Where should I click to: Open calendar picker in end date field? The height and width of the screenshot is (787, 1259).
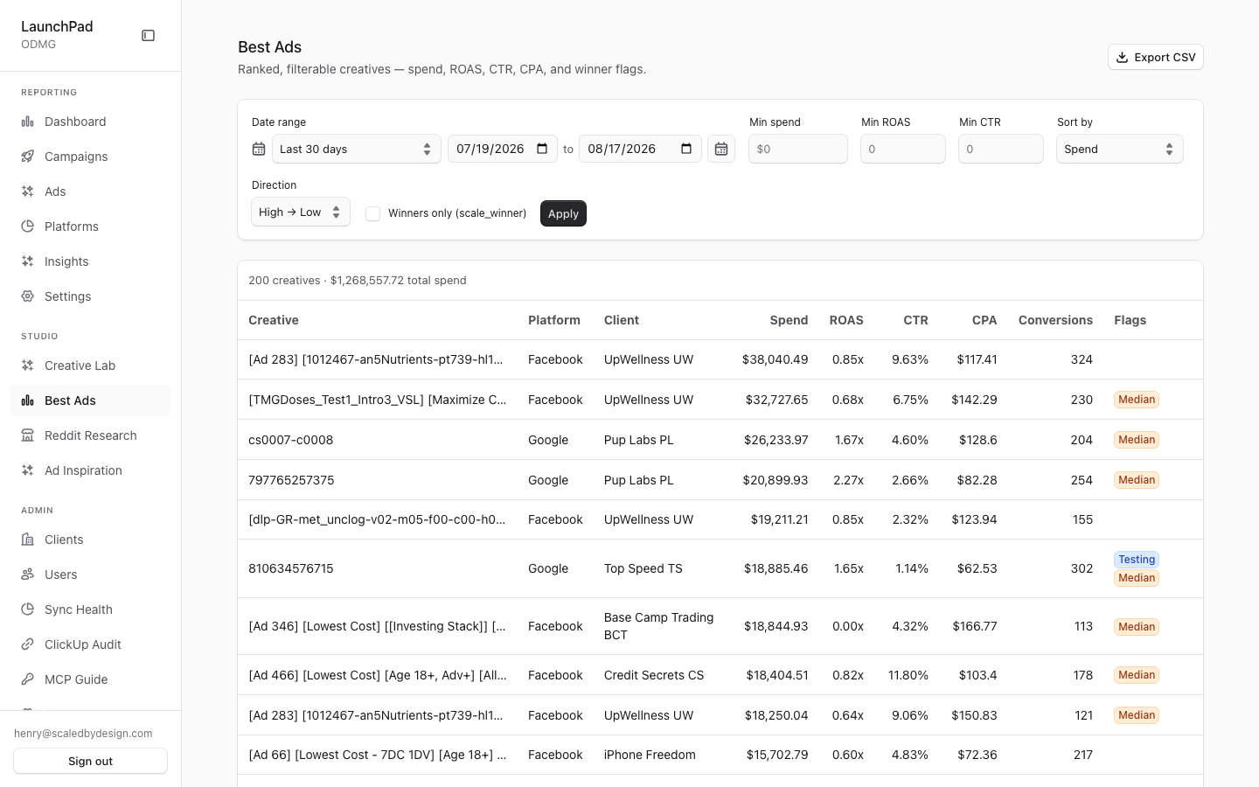[x=686, y=149]
